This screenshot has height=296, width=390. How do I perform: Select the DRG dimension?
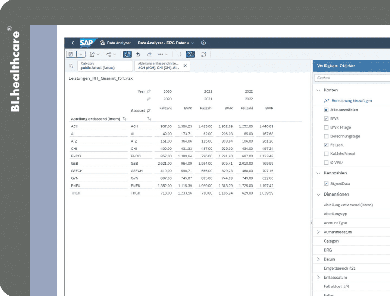click(x=328, y=250)
